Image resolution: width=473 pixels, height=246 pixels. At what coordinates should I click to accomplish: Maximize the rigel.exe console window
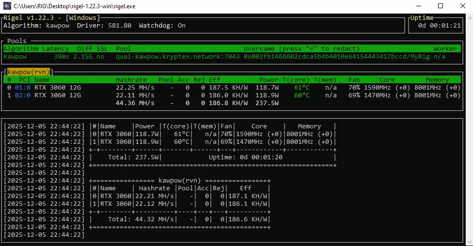(440, 6)
